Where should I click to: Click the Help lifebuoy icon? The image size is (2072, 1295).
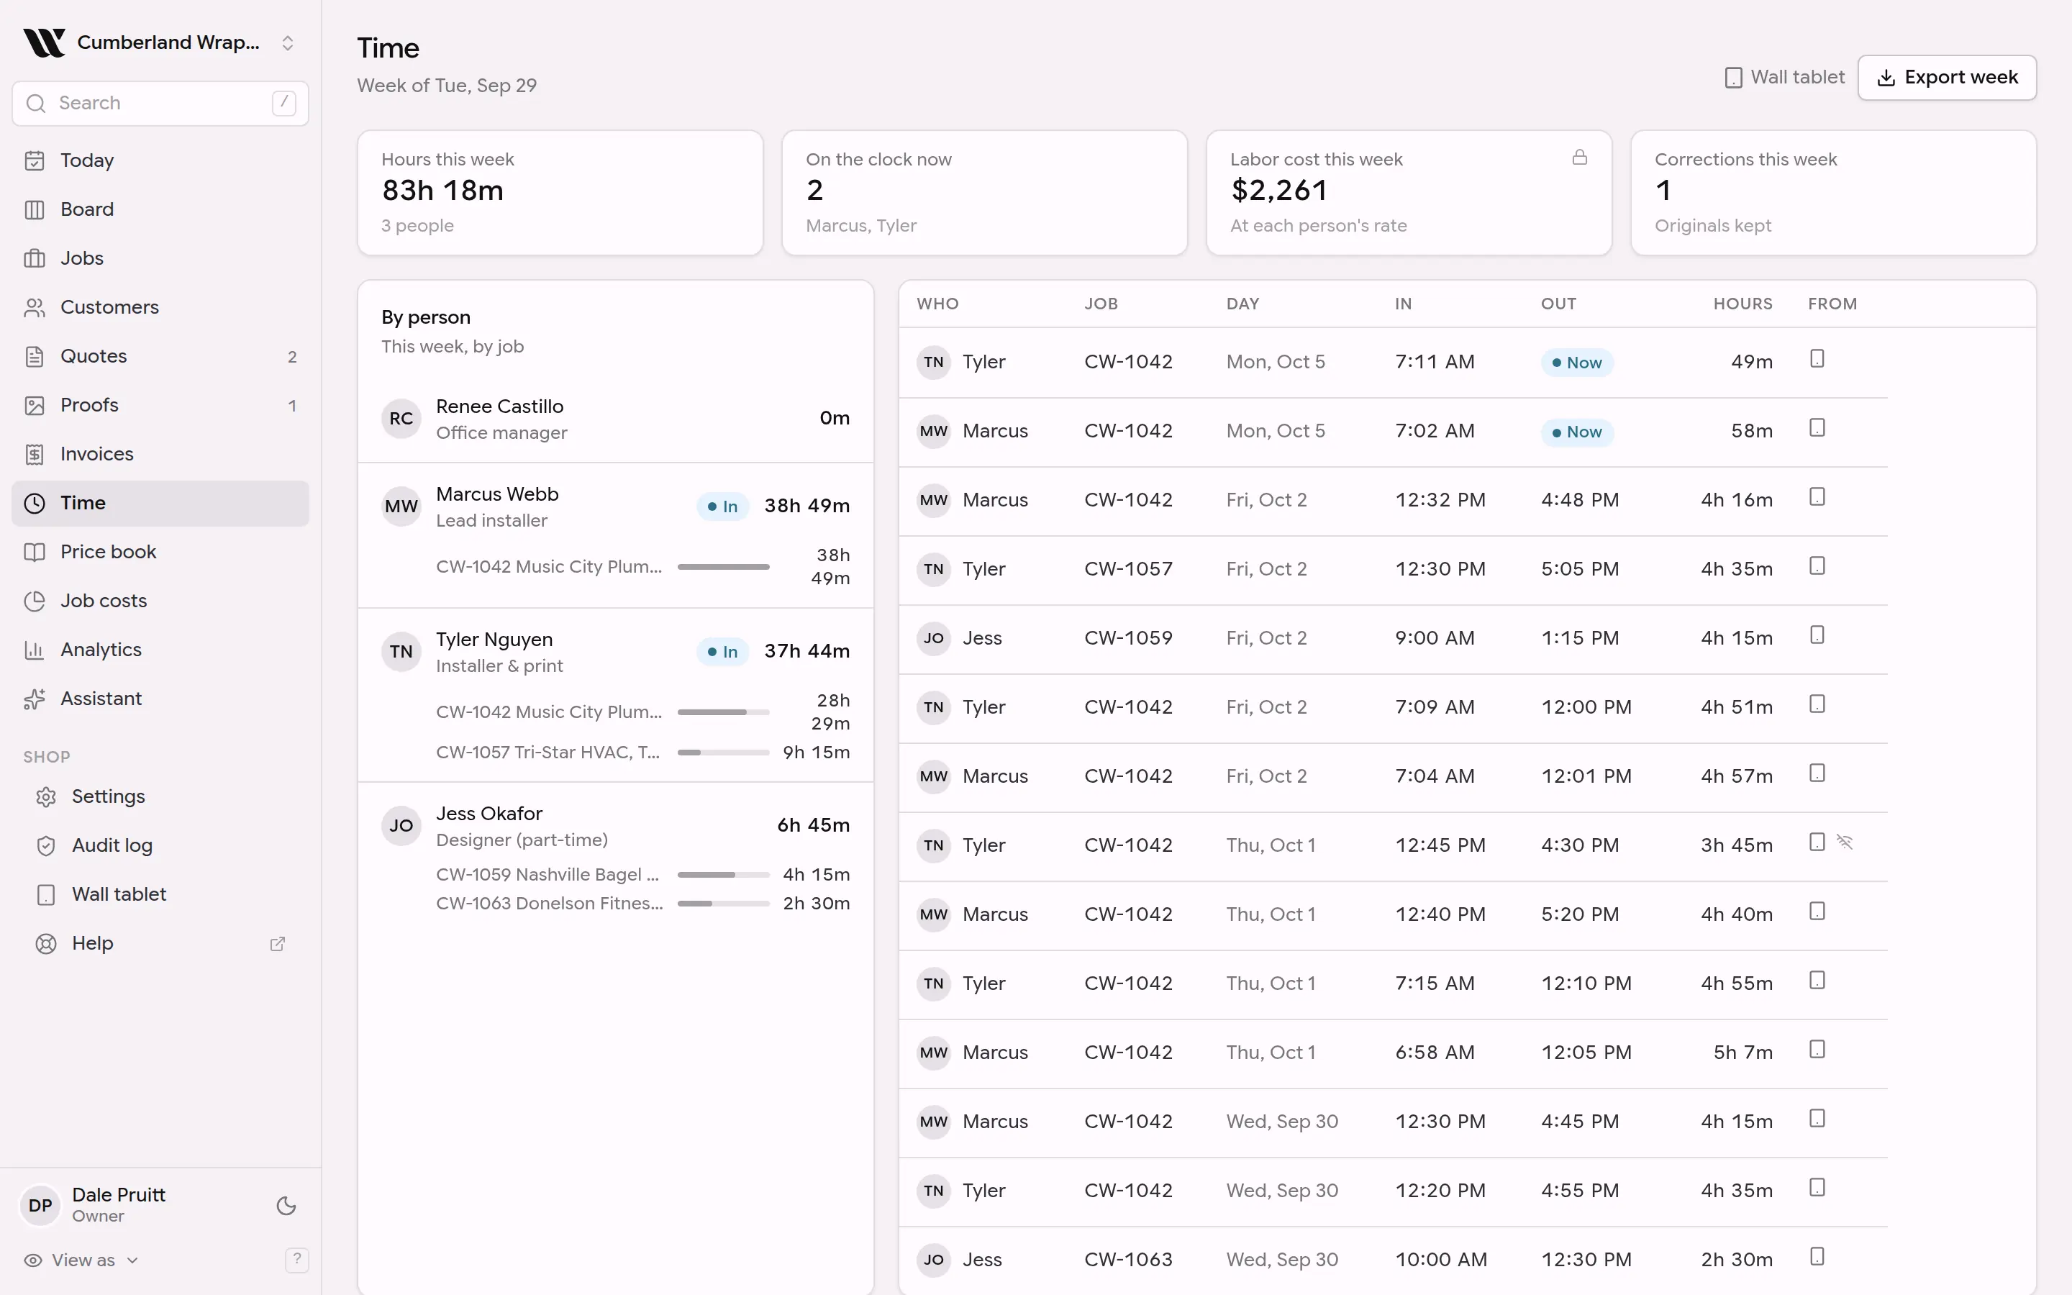point(46,943)
